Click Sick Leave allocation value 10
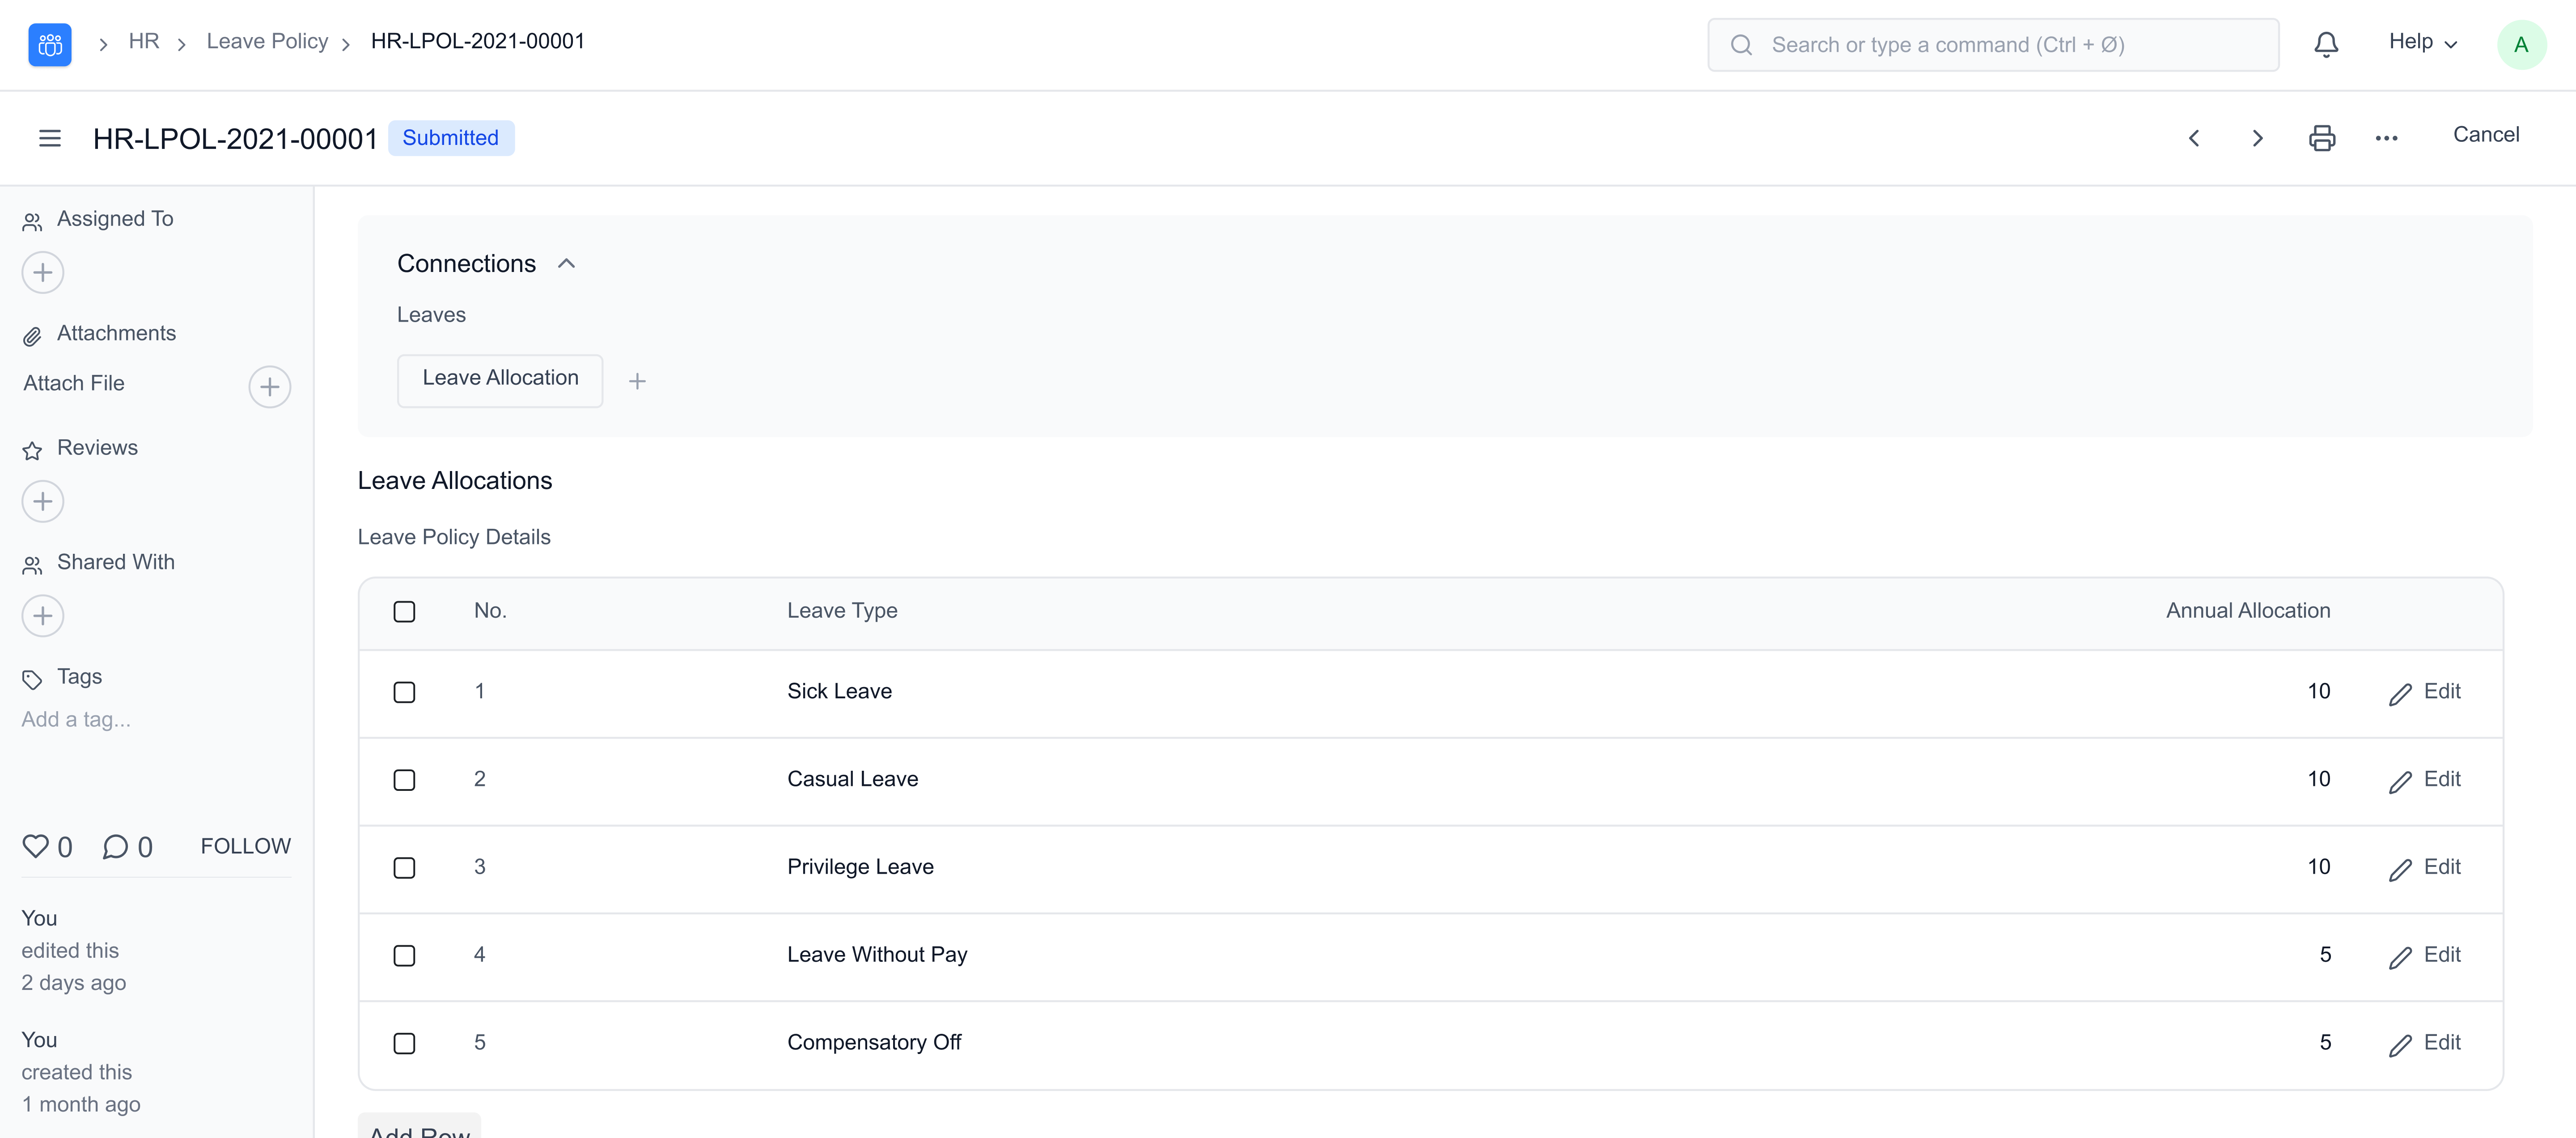The width and height of the screenshot is (2576, 1138). pos(2318,692)
